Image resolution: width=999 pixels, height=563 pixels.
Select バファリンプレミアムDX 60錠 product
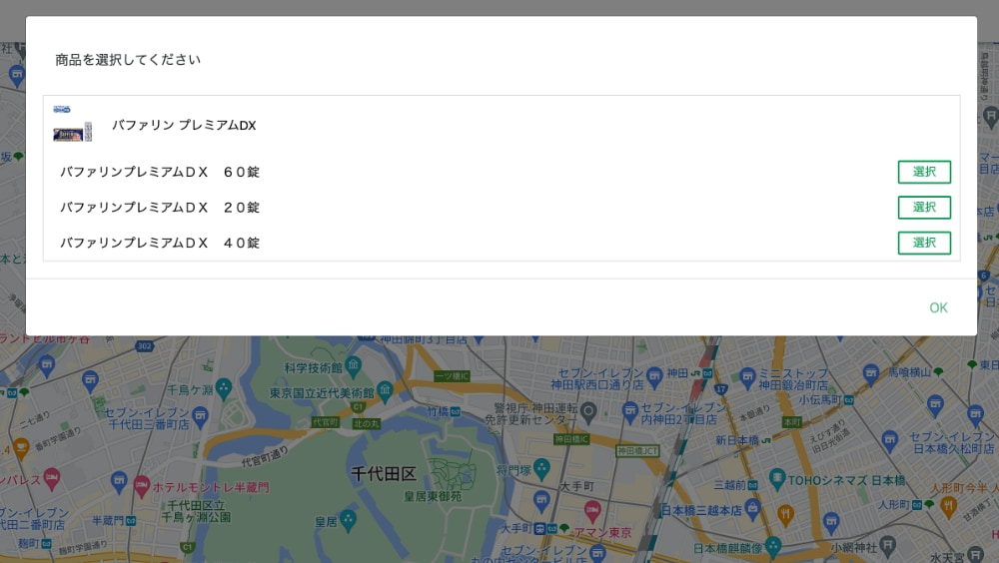click(924, 172)
